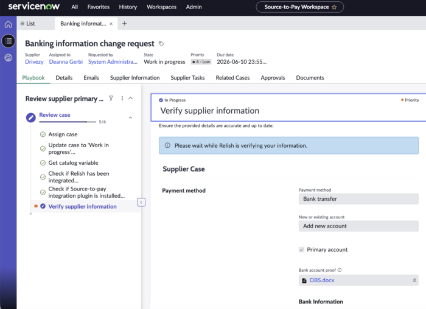Click the due date 2026-06-10 value
The width and height of the screenshot is (426, 309).
click(242, 62)
